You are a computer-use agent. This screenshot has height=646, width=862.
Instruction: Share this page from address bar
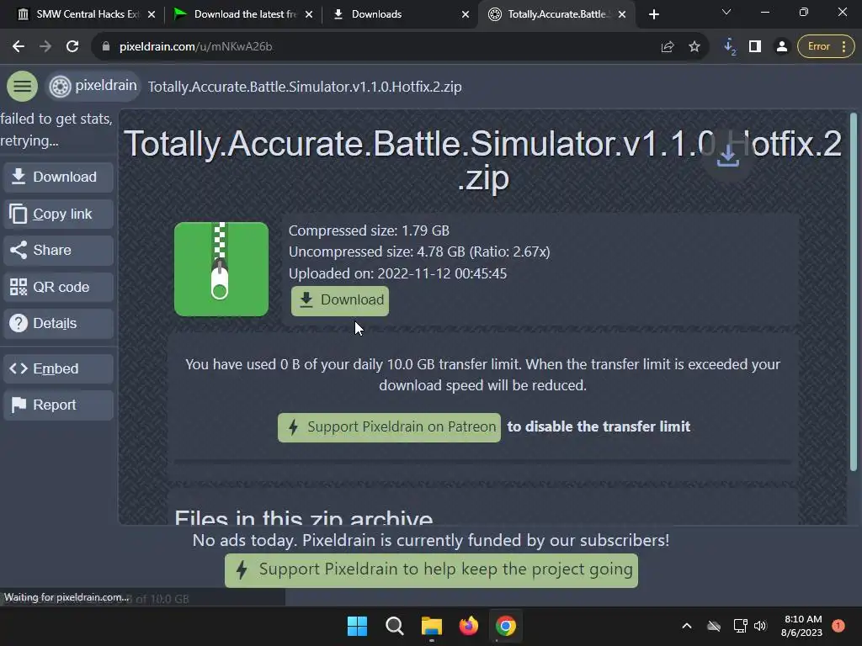click(x=668, y=47)
